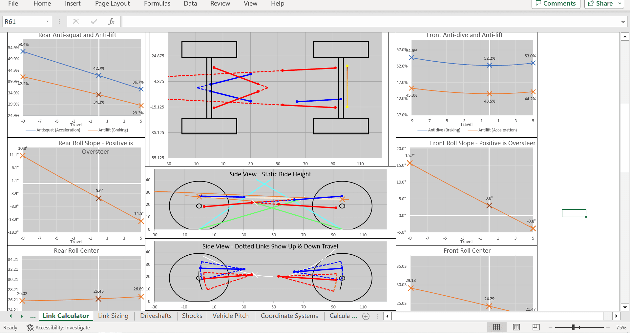Click Accessibility: Investigate in status bar

[x=58, y=327]
